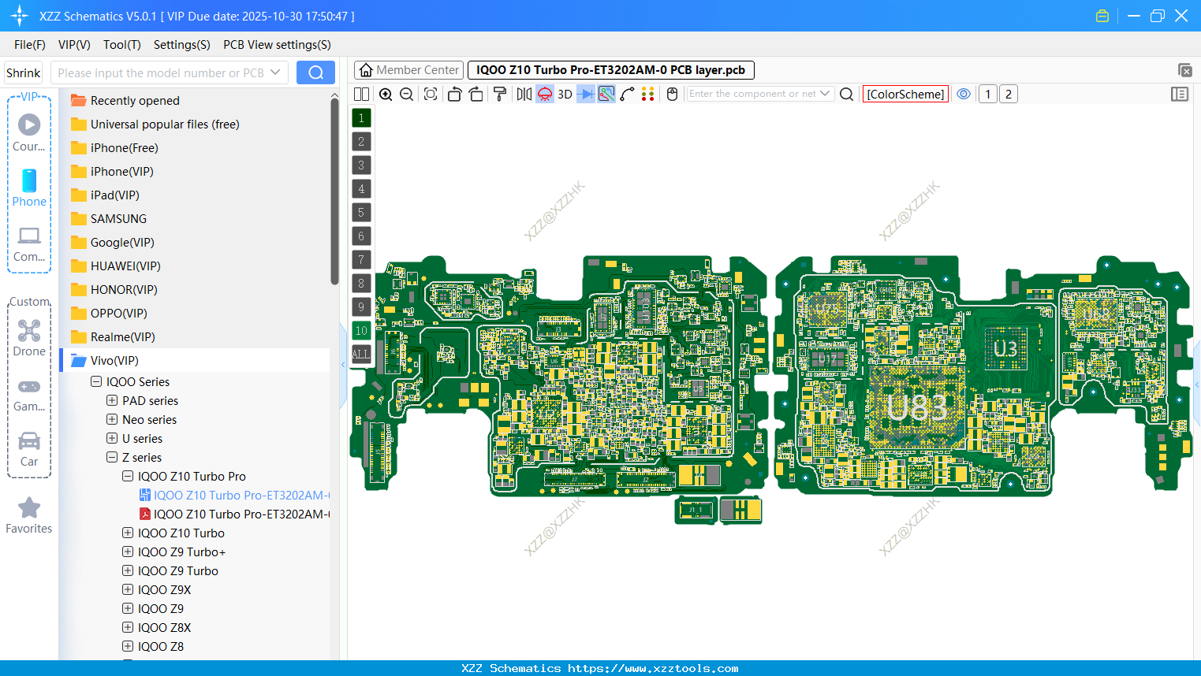This screenshot has height=676, width=1201.
Task: Open the toolbox icon in title bar
Action: pos(1102,16)
